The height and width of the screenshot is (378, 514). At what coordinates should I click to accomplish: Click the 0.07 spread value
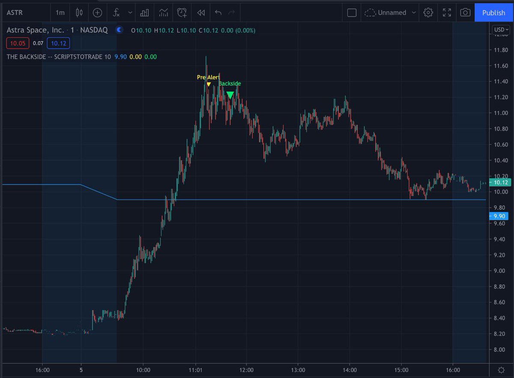38,43
